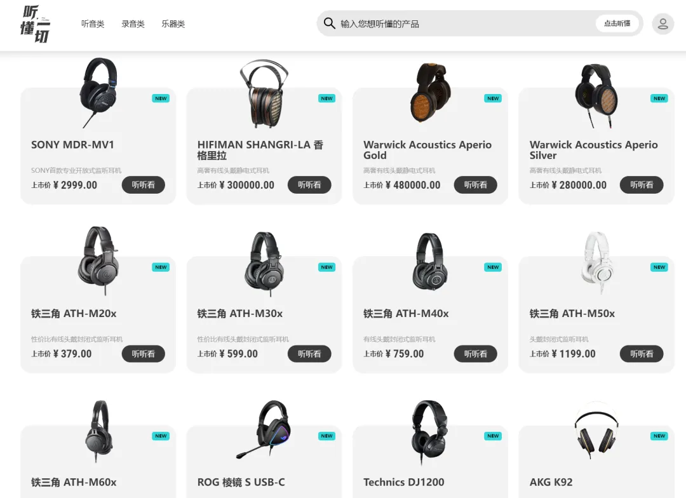Select the 铁三角 ATH-M60x title
Screen dimensions: 686x498
[74, 482]
